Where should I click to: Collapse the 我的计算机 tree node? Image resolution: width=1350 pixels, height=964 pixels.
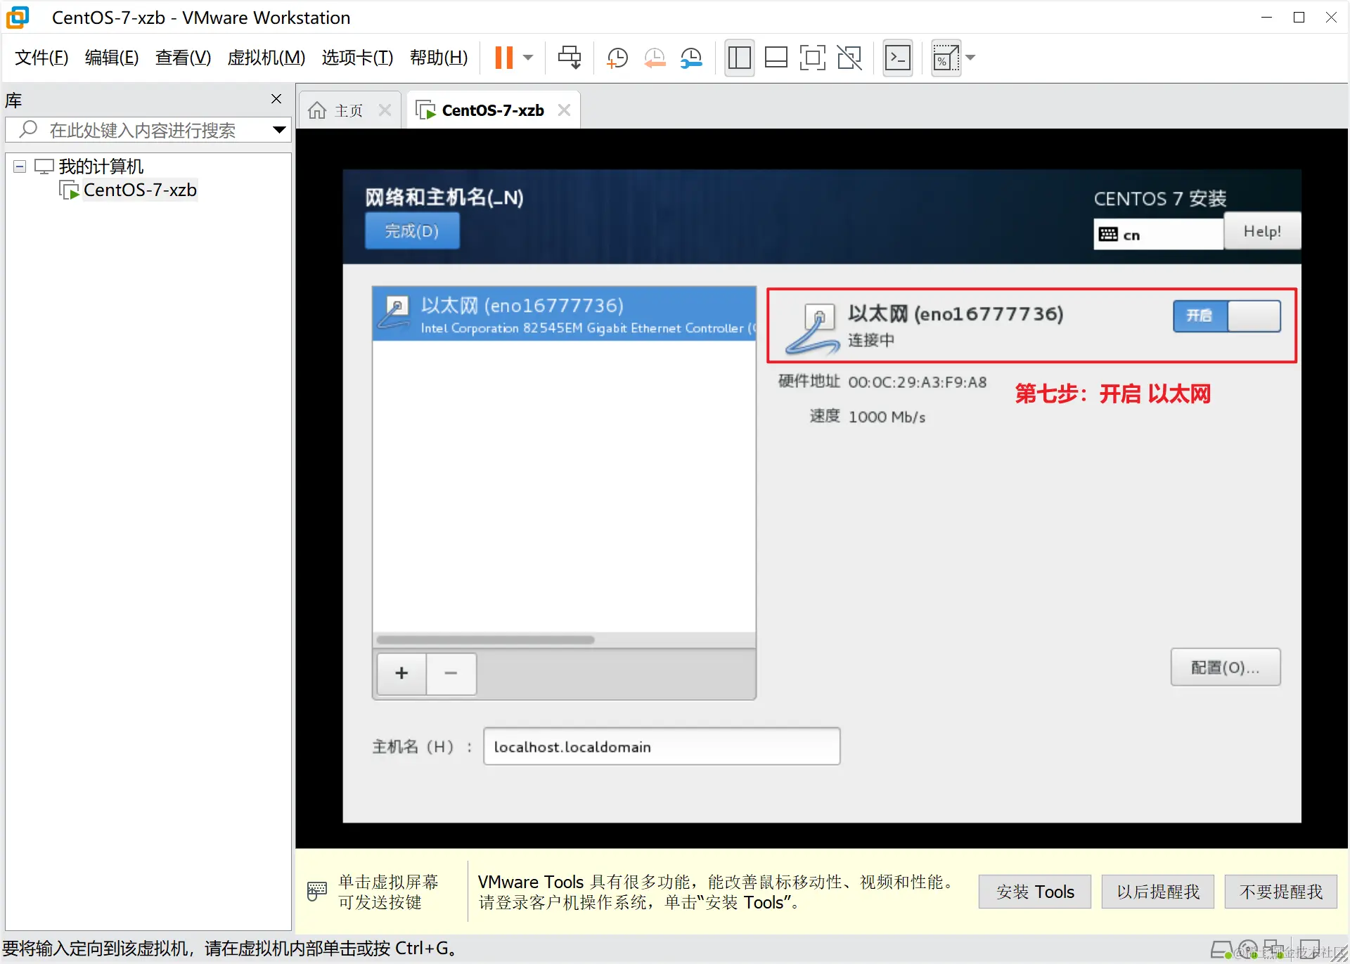20,167
